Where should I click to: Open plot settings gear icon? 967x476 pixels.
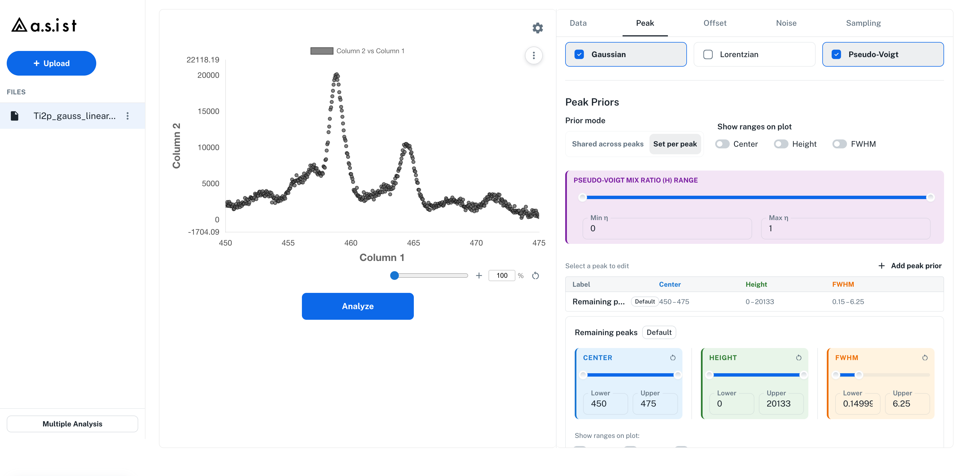(x=538, y=28)
